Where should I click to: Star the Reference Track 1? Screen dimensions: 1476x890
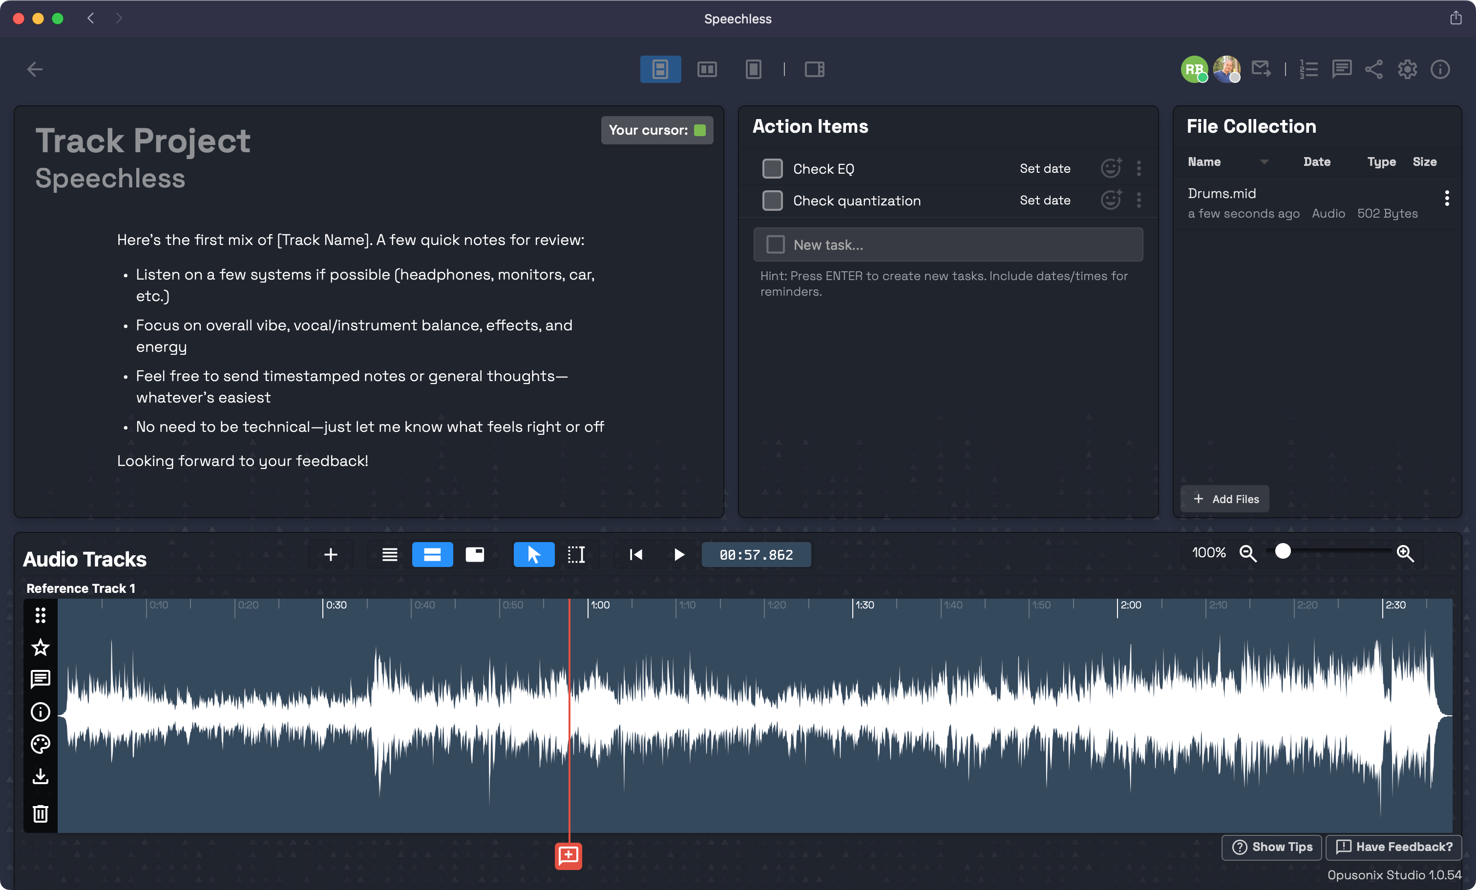pos(40,647)
